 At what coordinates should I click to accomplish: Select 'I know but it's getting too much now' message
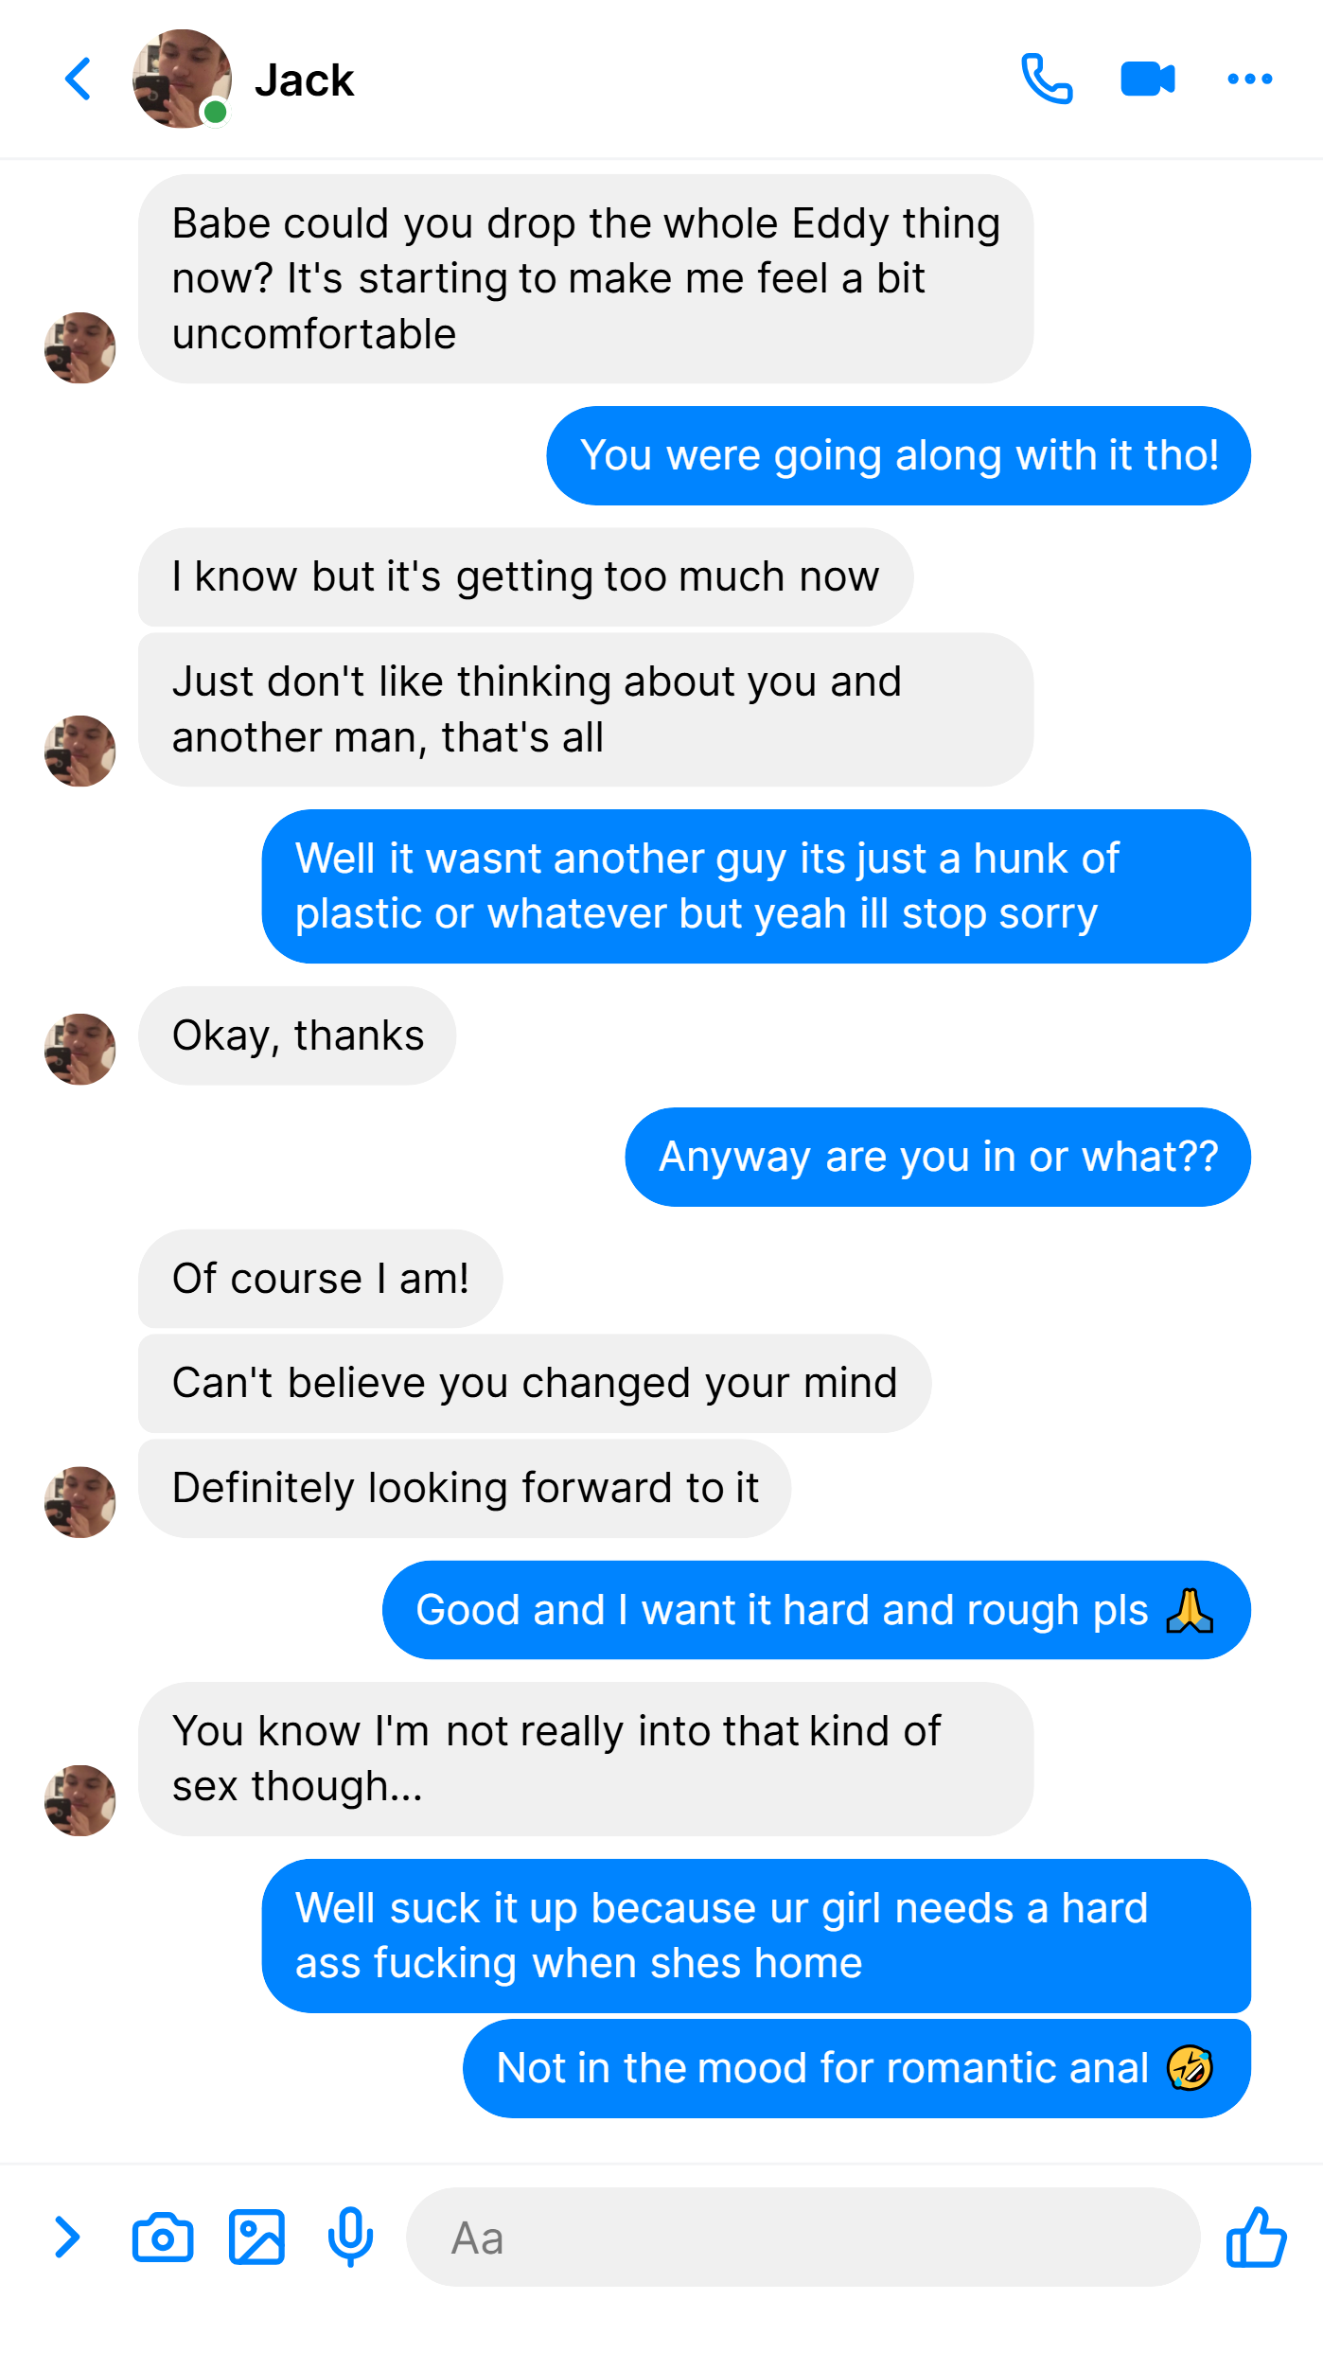pos(526,576)
